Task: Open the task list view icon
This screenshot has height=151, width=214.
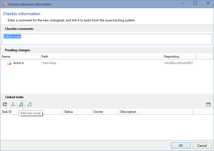Action: tap(208, 105)
